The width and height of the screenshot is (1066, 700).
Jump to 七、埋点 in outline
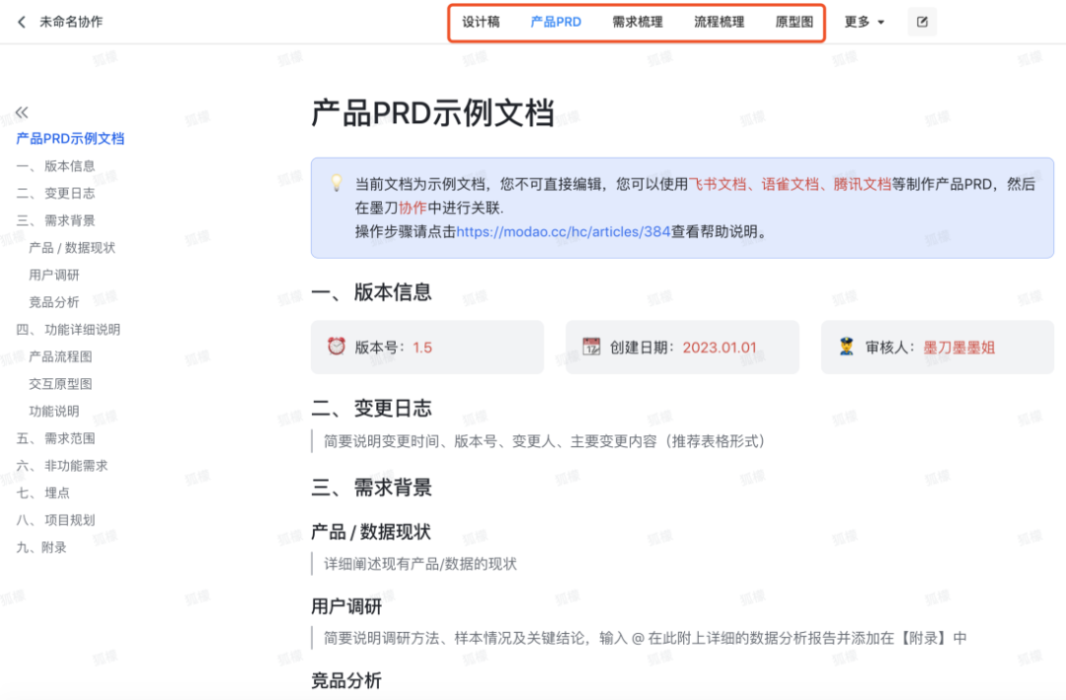[x=42, y=493]
